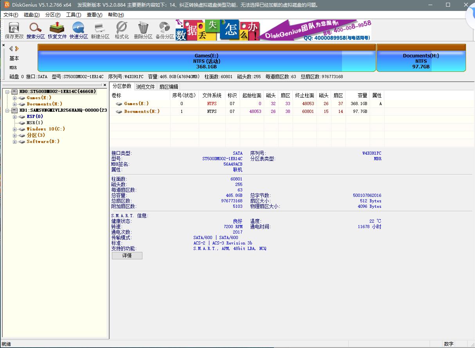Go to previous disk with left arrow
This screenshot has height=348, width=475.
click(11, 49)
